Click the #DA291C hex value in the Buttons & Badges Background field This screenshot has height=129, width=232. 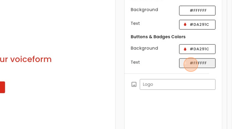[x=199, y=49]
